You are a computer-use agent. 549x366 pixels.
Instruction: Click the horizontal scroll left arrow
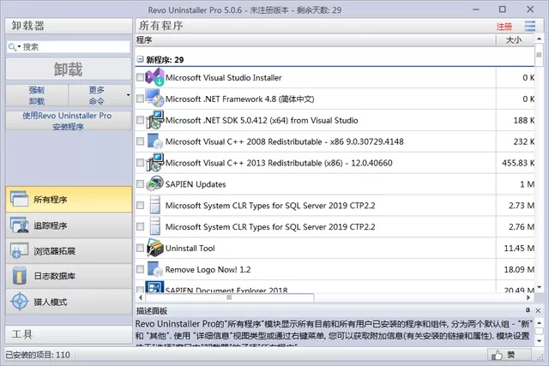pos(141,297)
